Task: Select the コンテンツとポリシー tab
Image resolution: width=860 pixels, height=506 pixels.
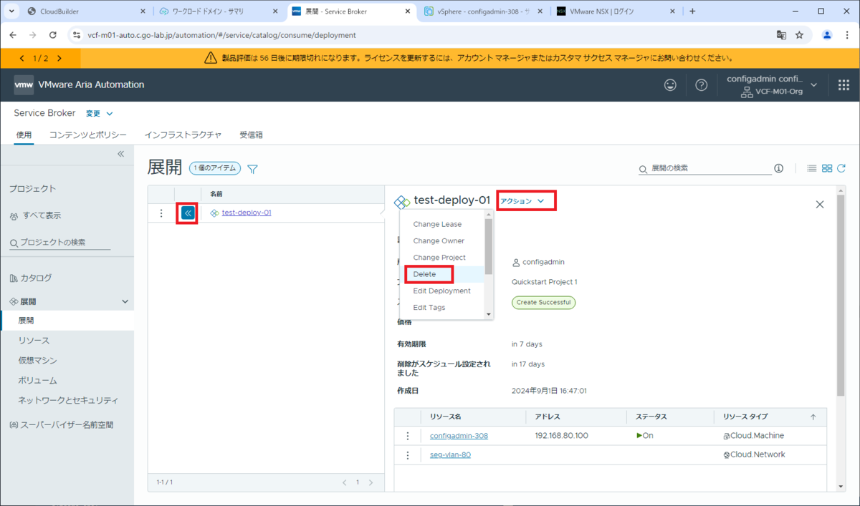Action: pyautogui.click(x=87, y=135)
